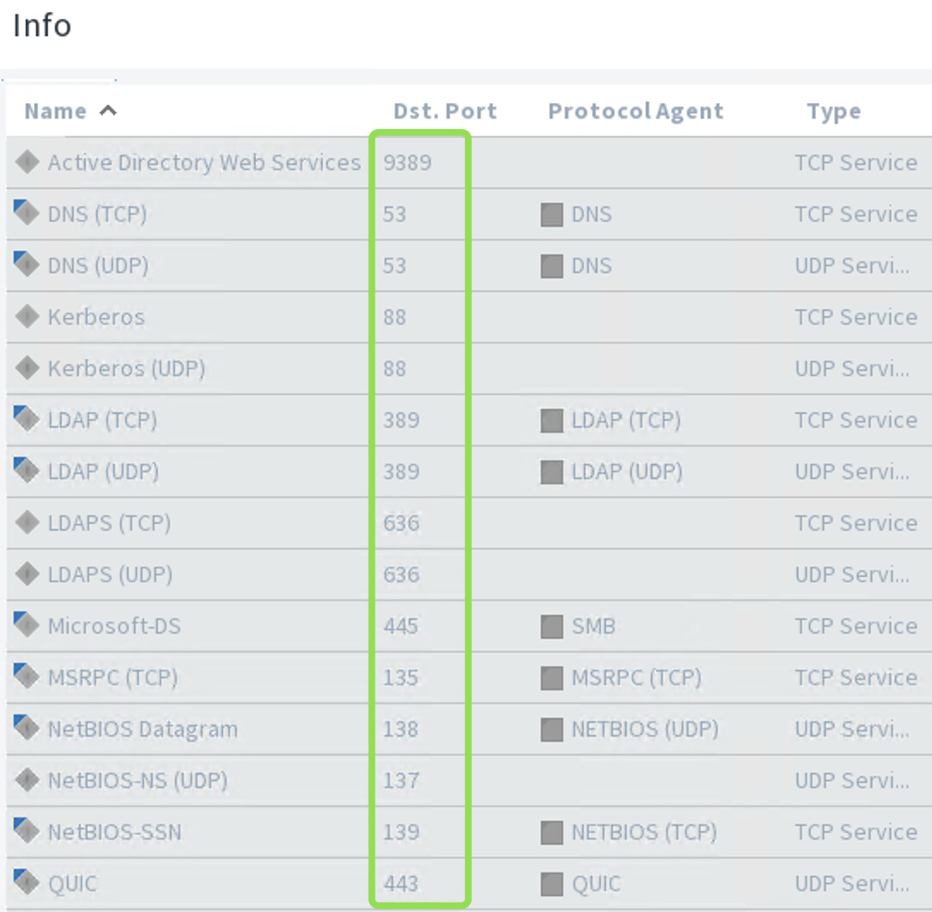Select the NetBIOS Datagram service name

[143, 729]
